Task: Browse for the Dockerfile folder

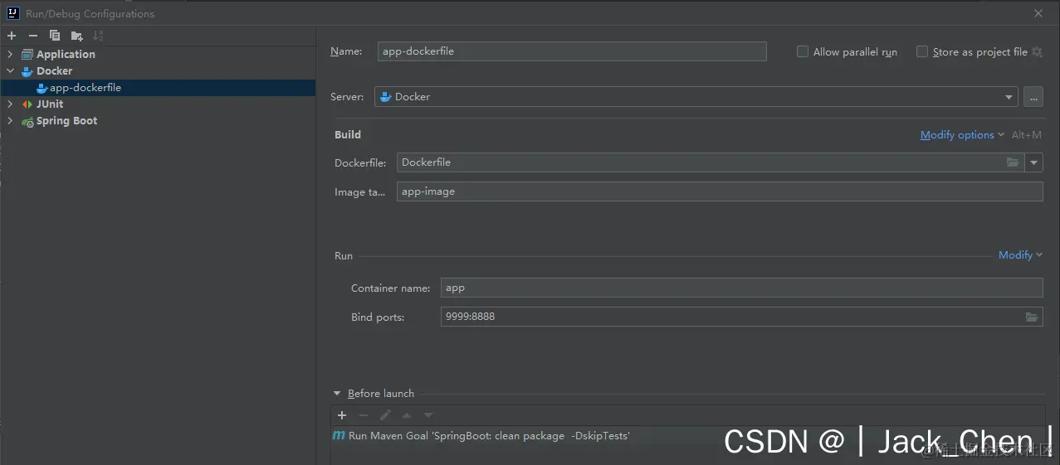Action: point(1013,162)
